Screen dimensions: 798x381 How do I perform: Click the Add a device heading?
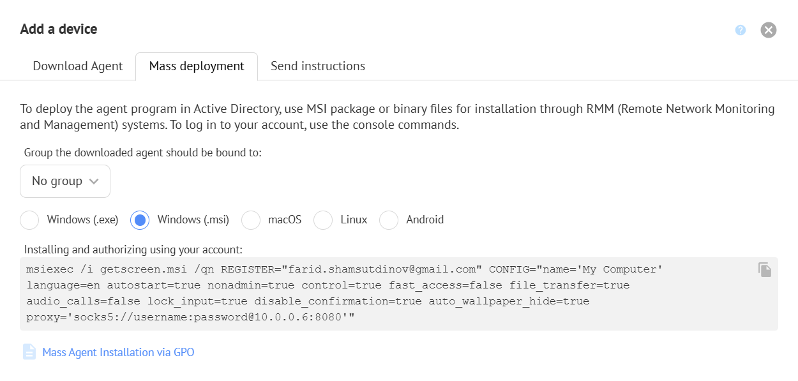(x=59, y=29)
